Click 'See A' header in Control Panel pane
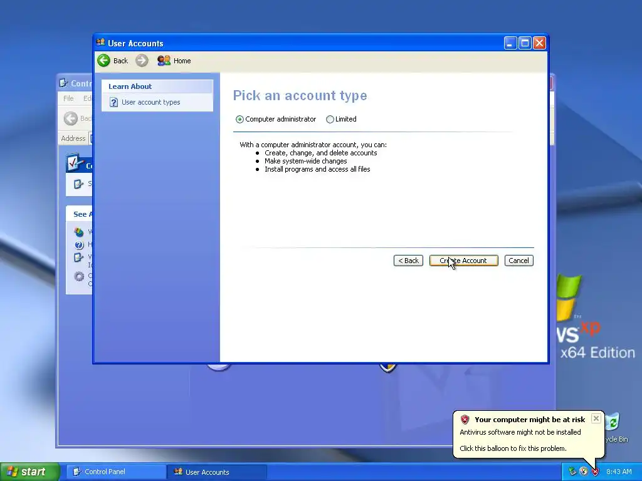 (x=83, y=214)
